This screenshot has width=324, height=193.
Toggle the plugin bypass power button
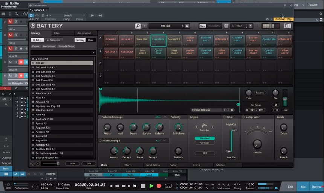(x=31, y=15)
